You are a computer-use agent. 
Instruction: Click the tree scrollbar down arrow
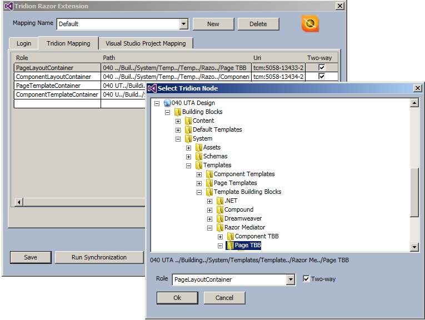click(414, 247)
